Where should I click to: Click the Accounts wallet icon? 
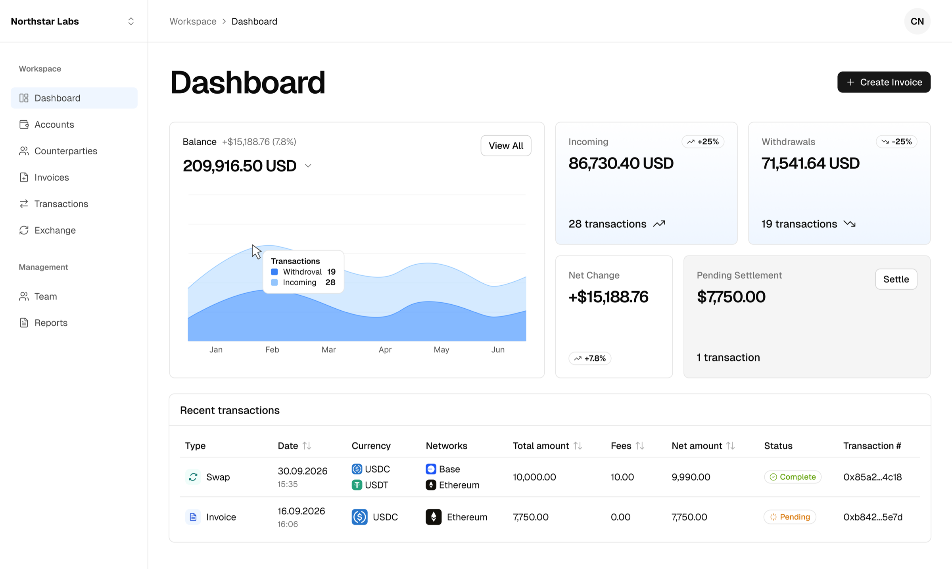24,125
